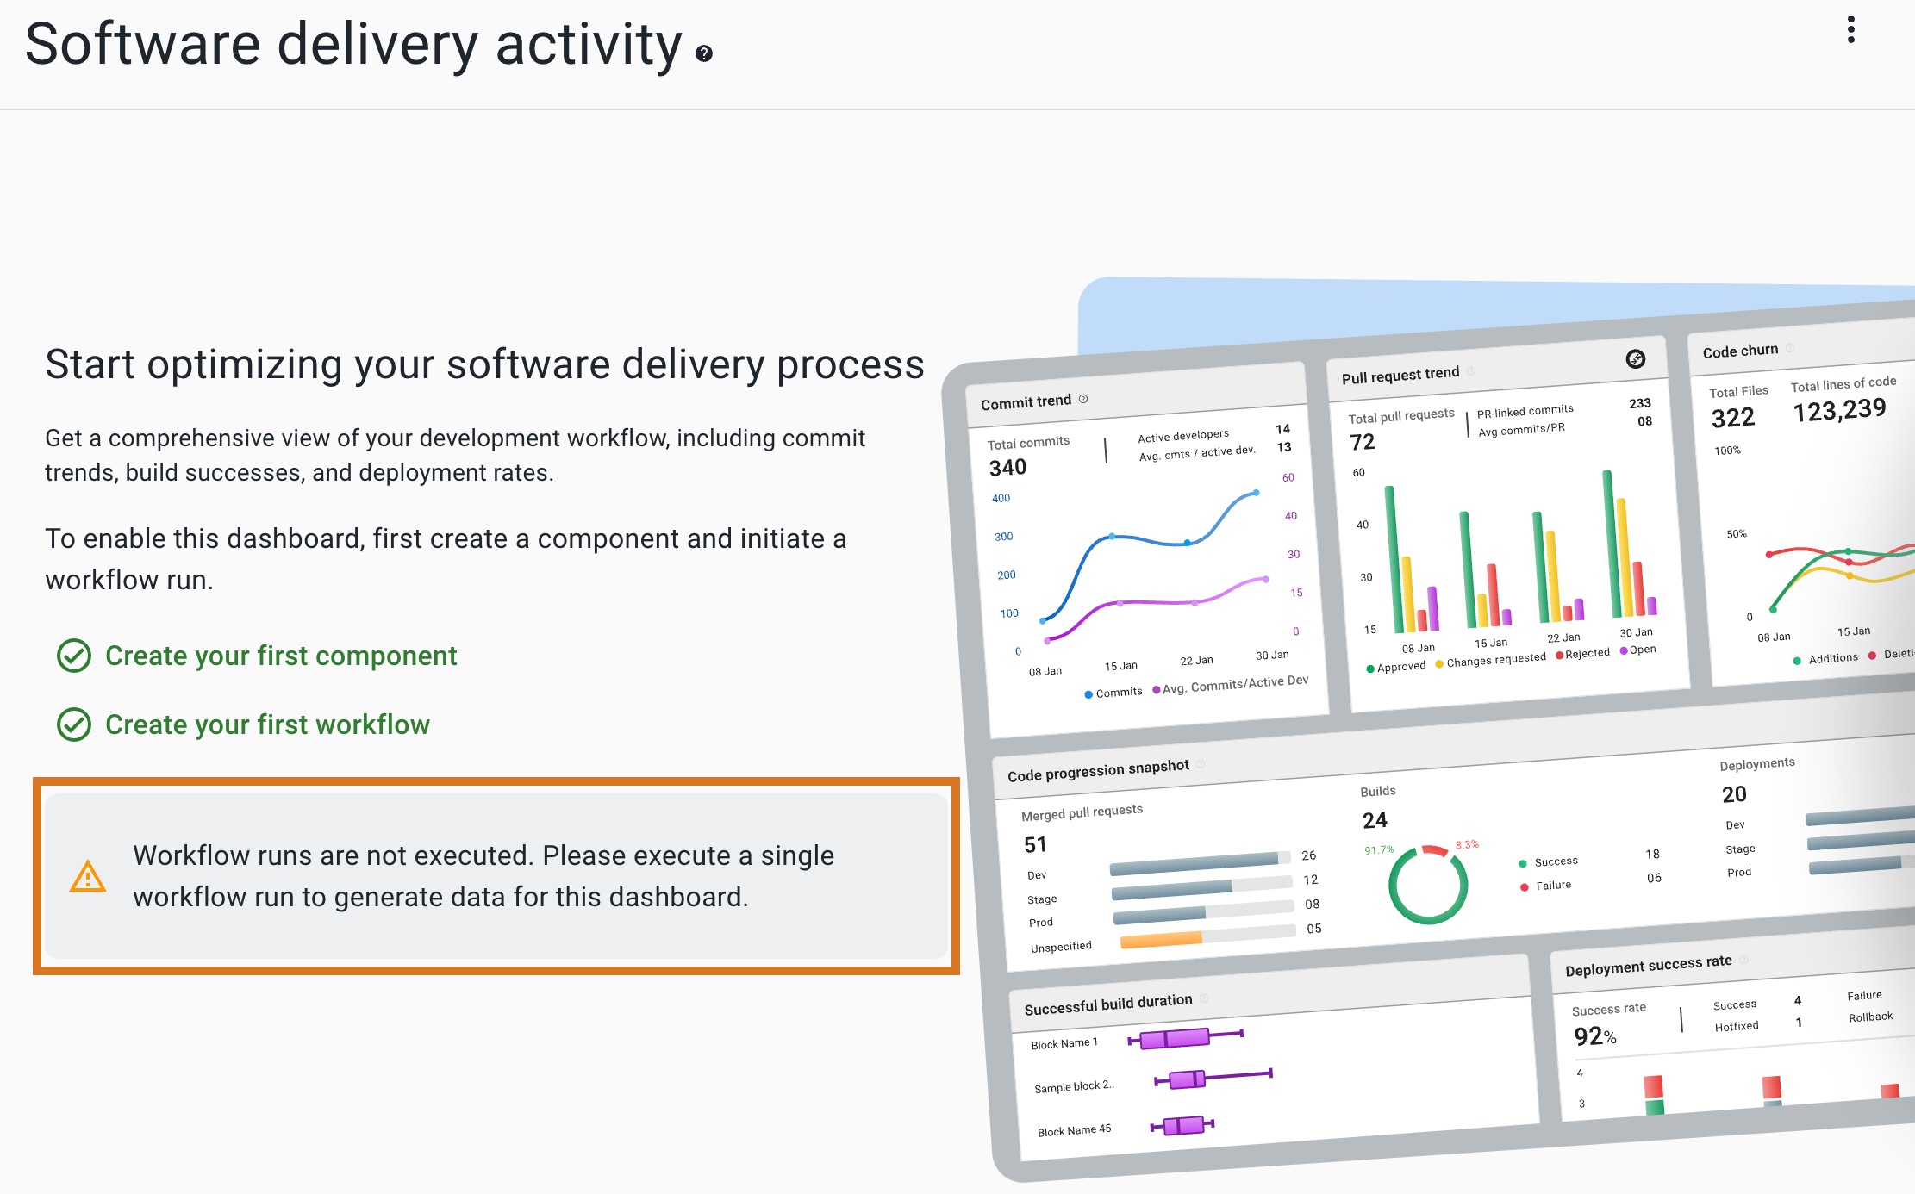Open the Deployment success rate info icon
This screenshot has width=1915, height=1194.
[x=1743, y=958]
